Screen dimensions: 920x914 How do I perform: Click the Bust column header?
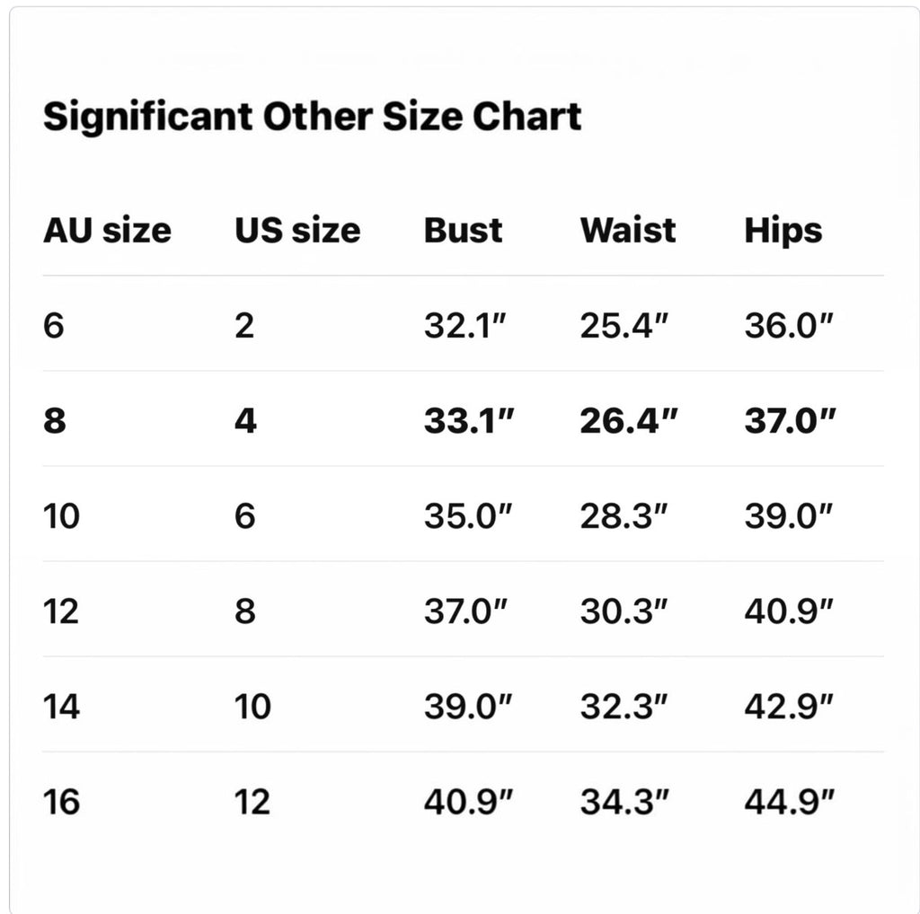463,231
